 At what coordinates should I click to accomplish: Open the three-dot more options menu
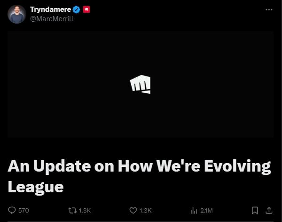pos(269,9)
